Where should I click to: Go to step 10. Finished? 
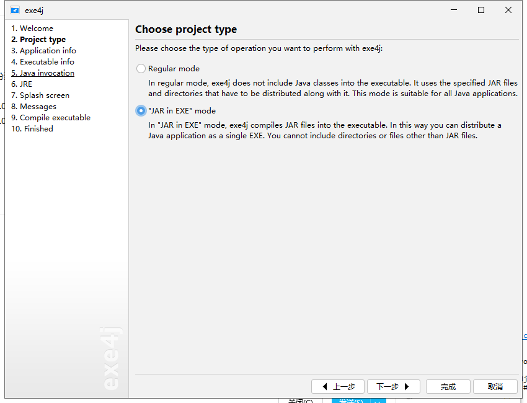tap(32, 129)
